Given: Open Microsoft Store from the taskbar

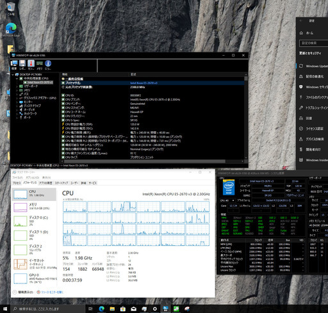Looking at the screenshot, I should pyautogui.click(x=123, y=309).
